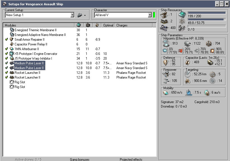Click the CPU column header icon
The height and width of the screenshot is (161, 230).
(79, 25)
